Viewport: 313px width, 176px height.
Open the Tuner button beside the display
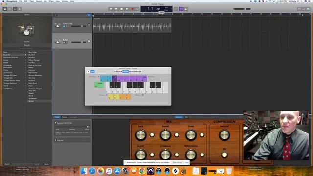click(x=176, y=9)
